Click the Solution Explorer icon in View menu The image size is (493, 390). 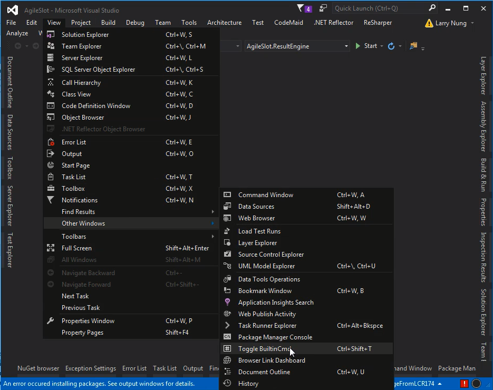51,35
